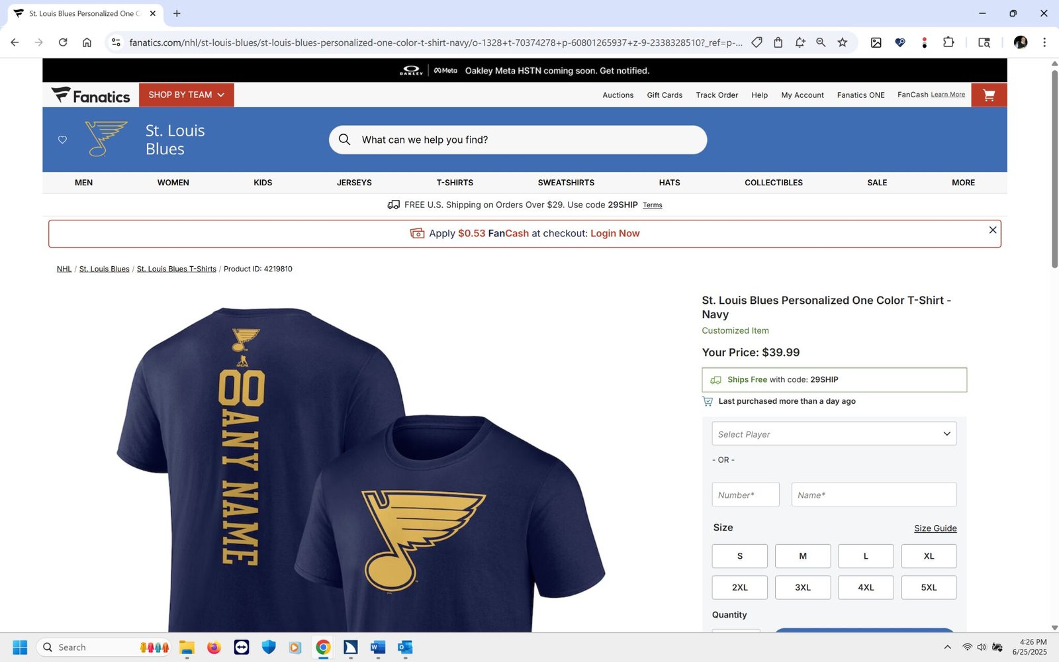This screenshot has width=1059, height=662.
Task: Open a new browser tab
Action: [177, 13]
